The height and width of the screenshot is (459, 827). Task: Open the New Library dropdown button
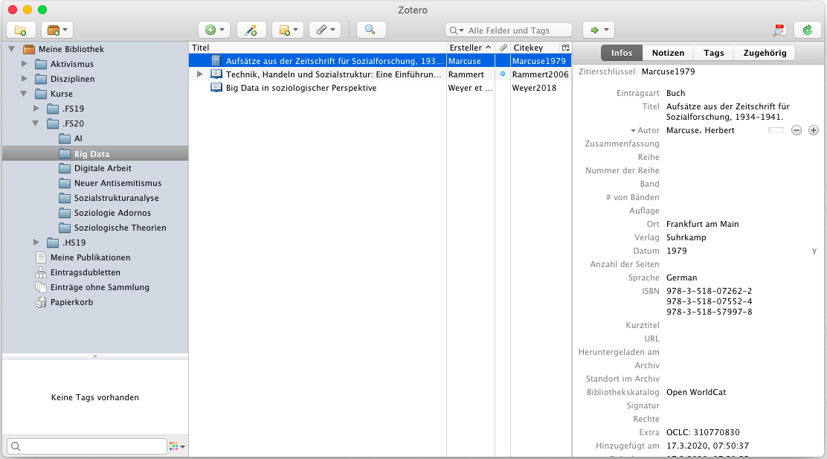[x=57, y=30]
